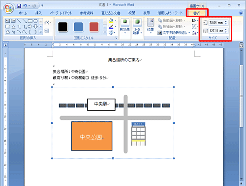Open the Change Shape button
The image size is (246, 186).
(x=112, y=33)
